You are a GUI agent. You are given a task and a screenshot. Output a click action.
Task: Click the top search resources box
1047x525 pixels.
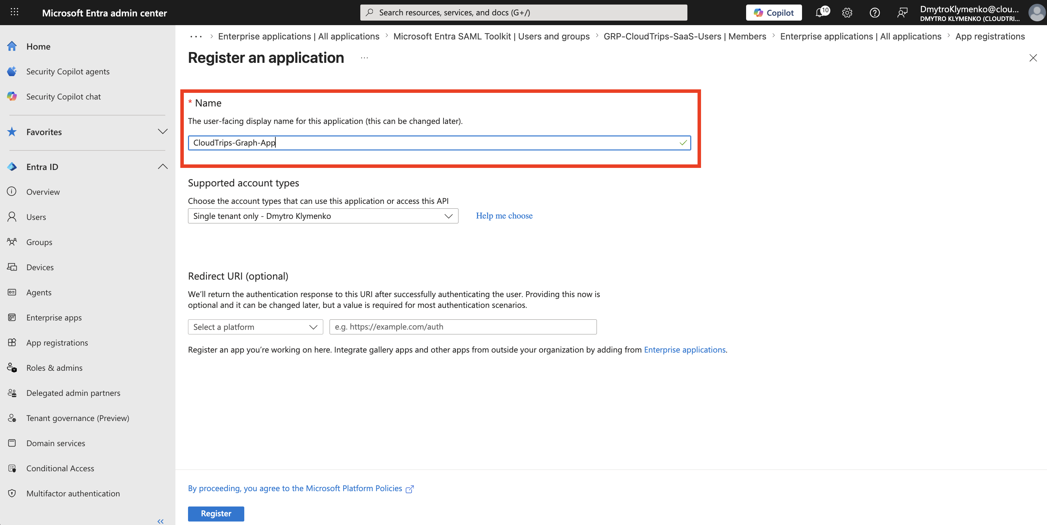523,13
